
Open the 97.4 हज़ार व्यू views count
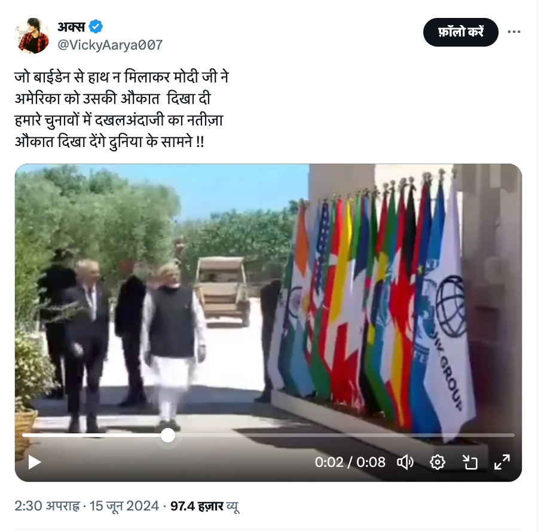[x=204, y=506]
